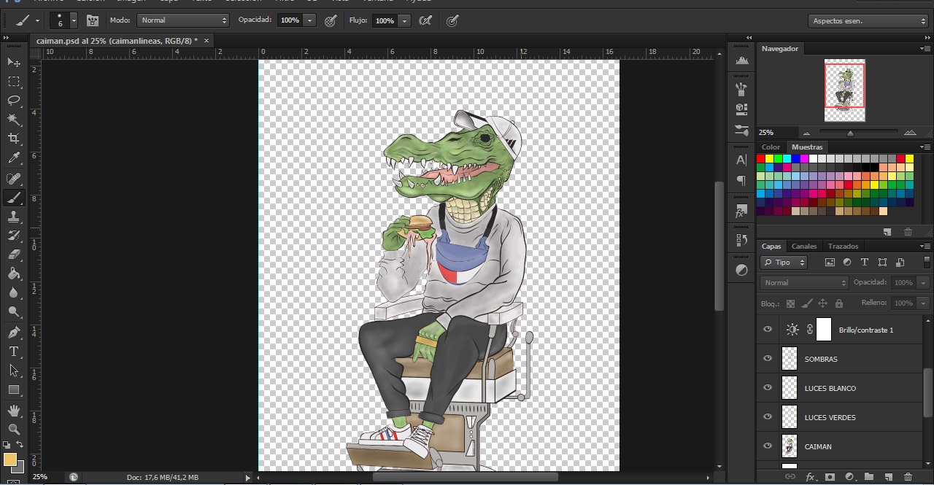Select the Rectangle shape tool
This screenshot has height=485, width=934.
click(13, 389)
